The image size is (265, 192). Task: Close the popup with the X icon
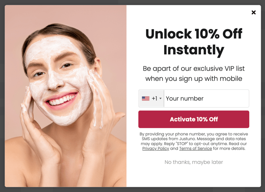[253, 12]
